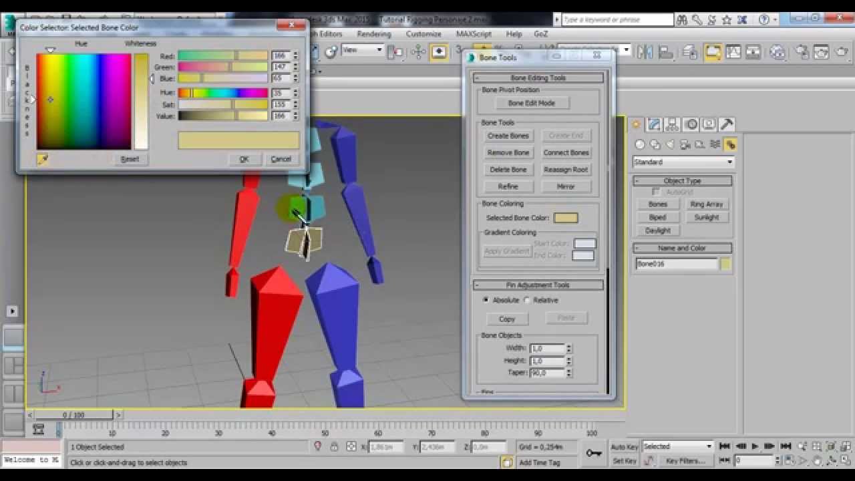Select the Shapes category icon
Viewport: 855px width, 481px height.
[x=655, y=144]
